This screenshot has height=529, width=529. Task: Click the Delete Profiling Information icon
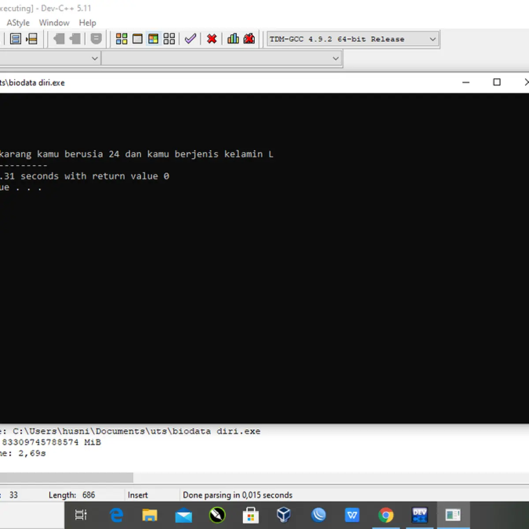(249, 39)
